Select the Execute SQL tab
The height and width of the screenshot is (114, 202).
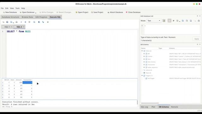(55, 17)
